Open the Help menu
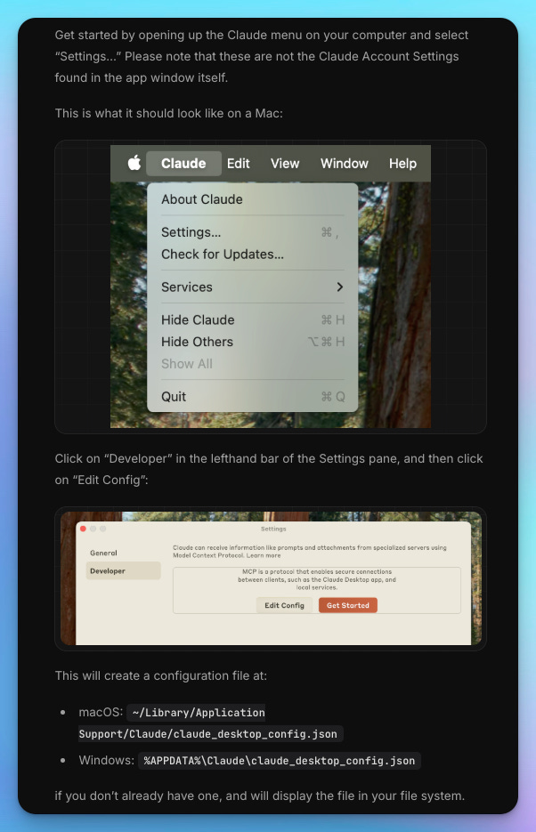The width and height of the screenshot is (536, 832). click(x=402, y=164)
